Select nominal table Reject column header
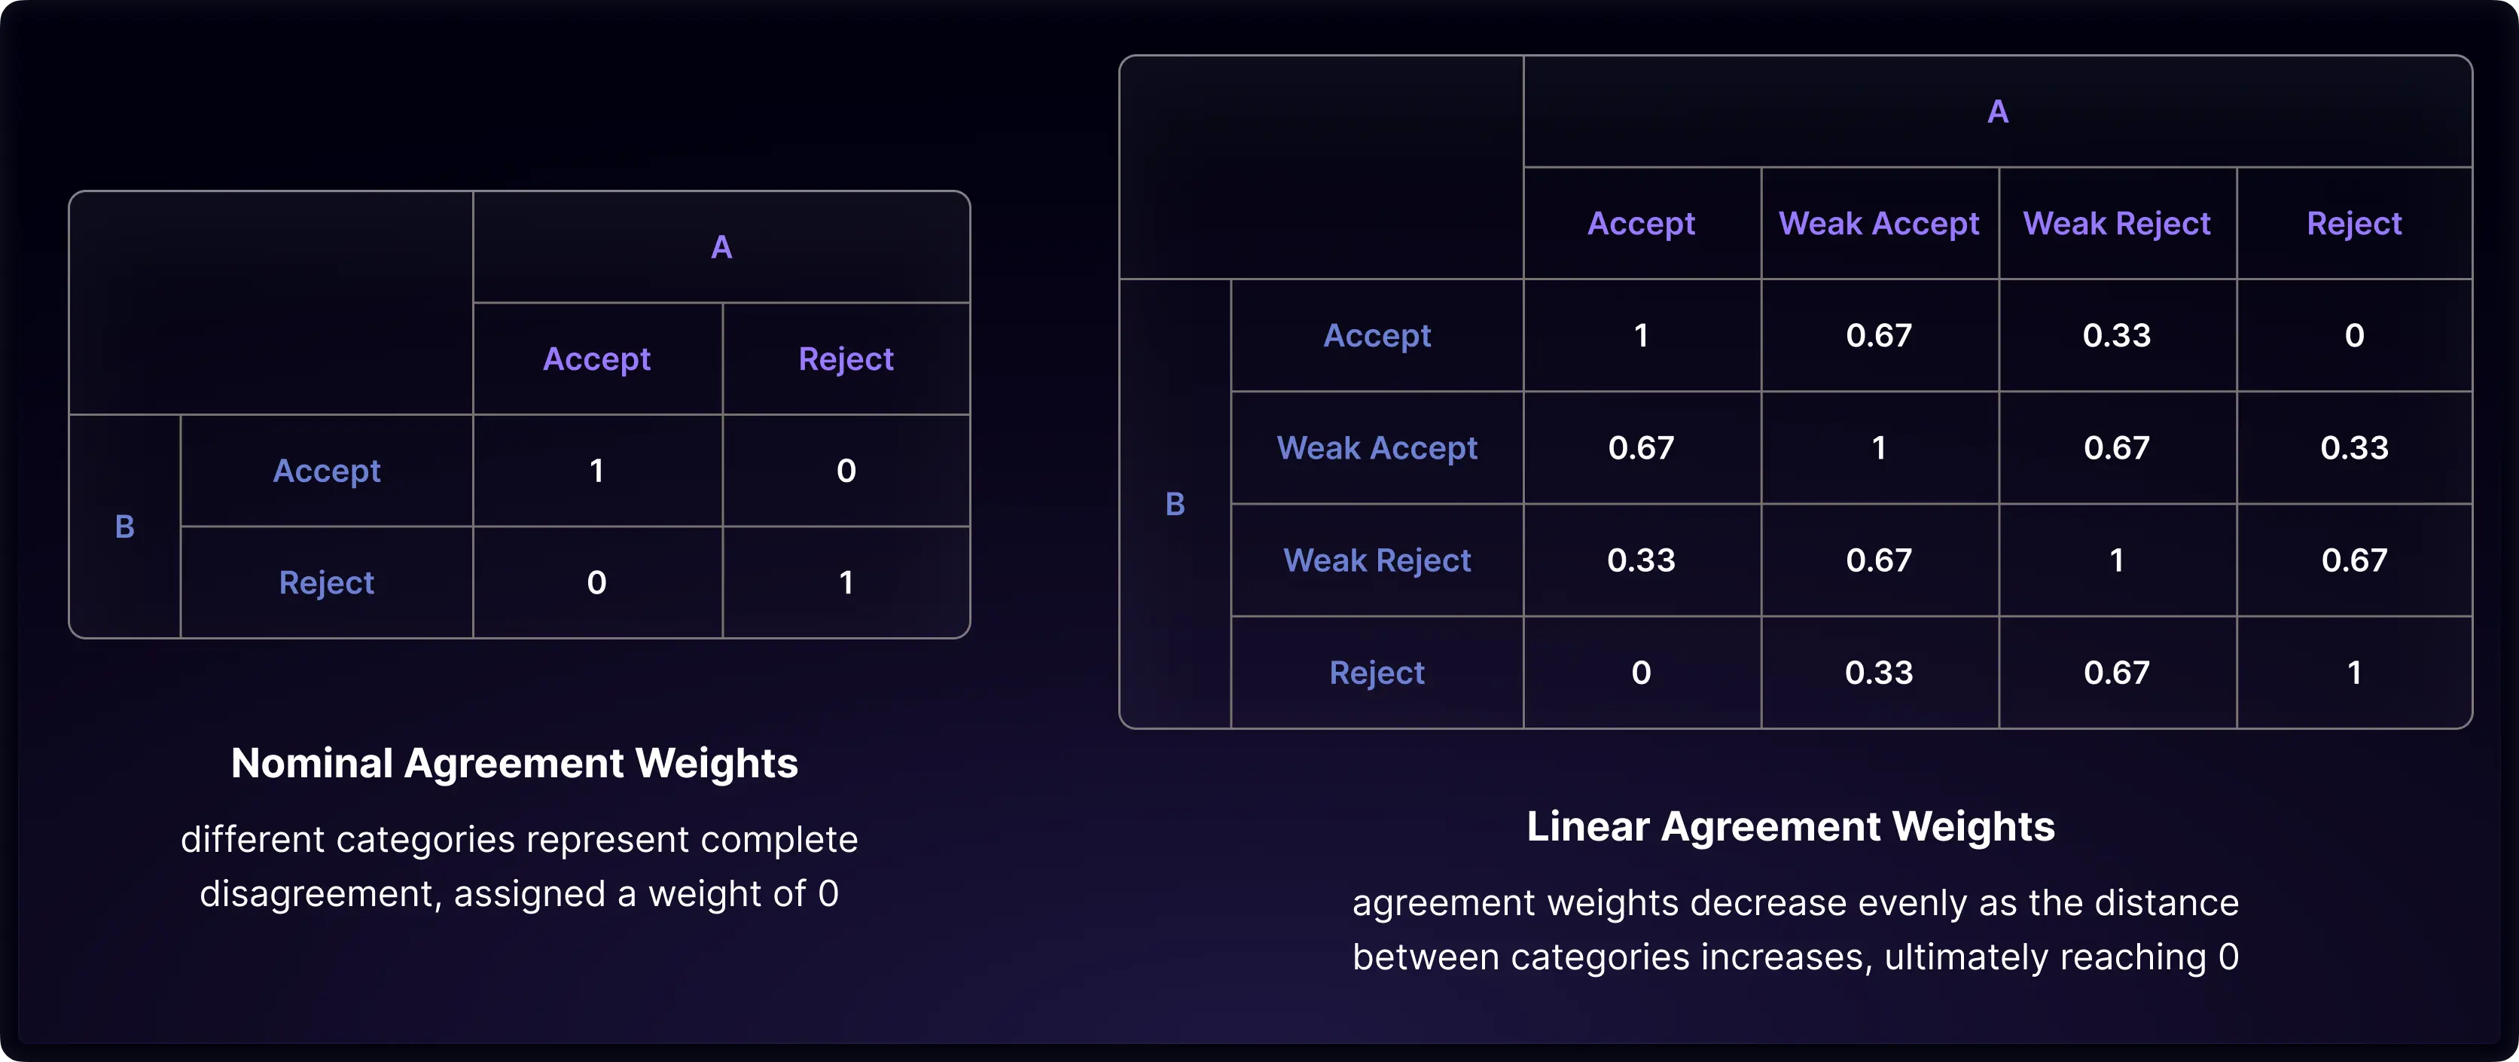 tap(846, 359)
